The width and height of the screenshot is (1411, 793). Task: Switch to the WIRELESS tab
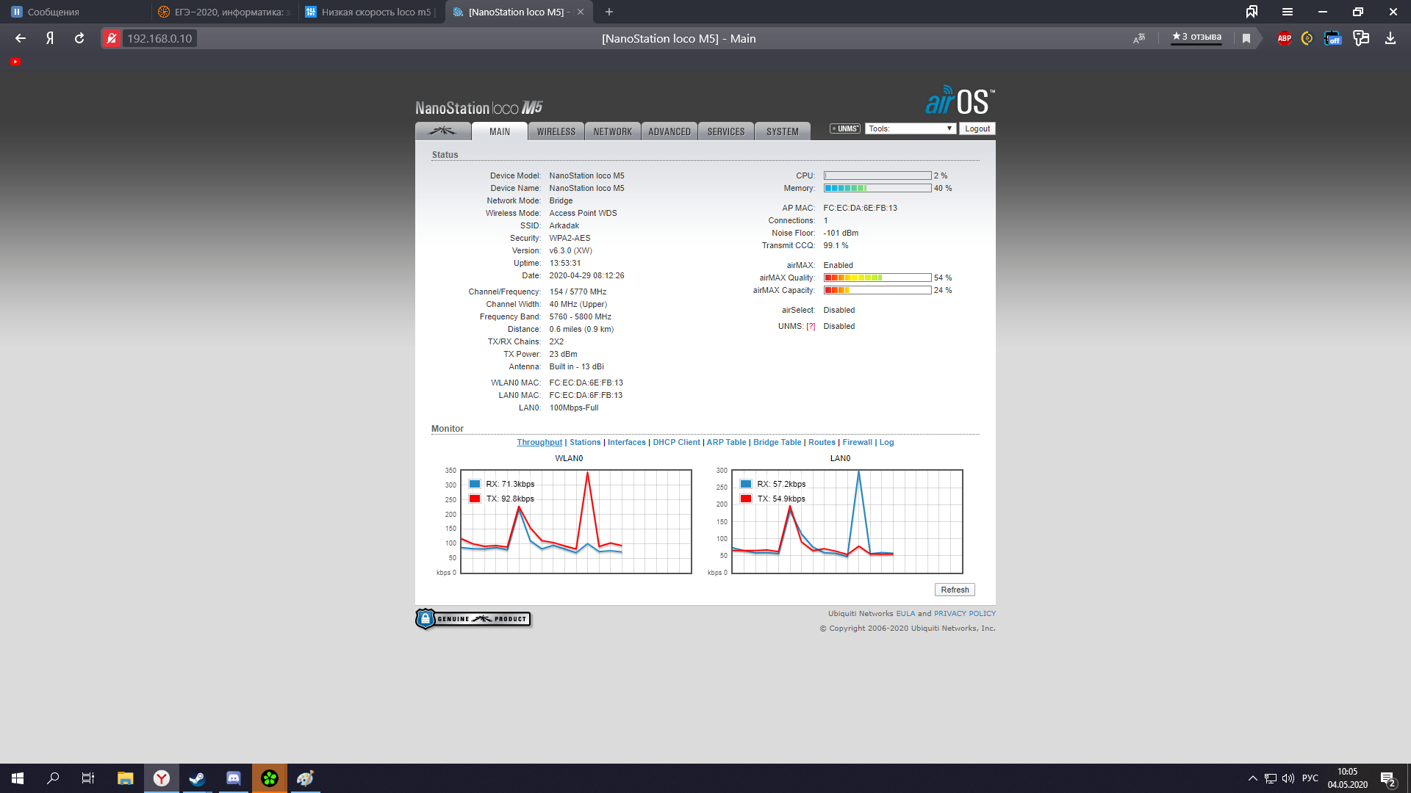556,131
